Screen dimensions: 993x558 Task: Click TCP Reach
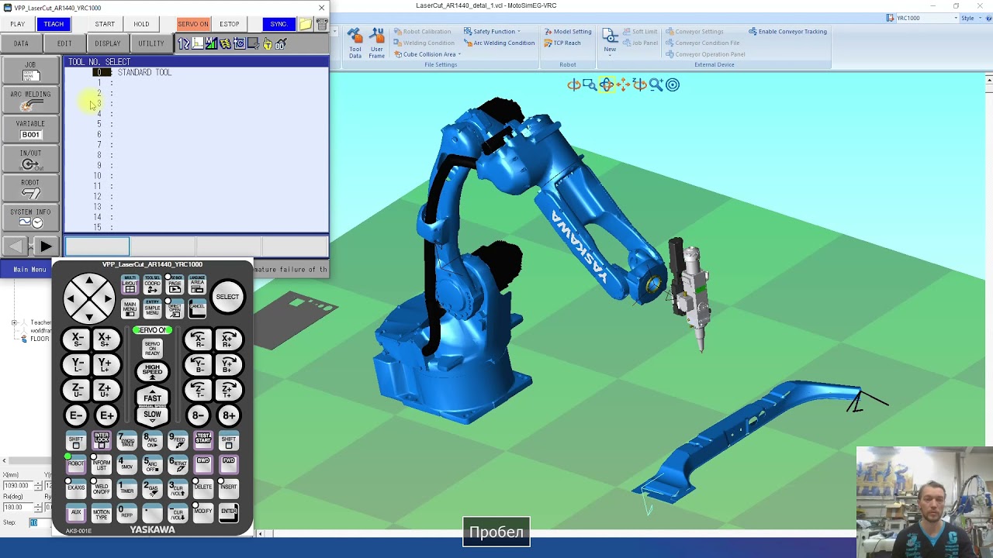pos(562,43)
